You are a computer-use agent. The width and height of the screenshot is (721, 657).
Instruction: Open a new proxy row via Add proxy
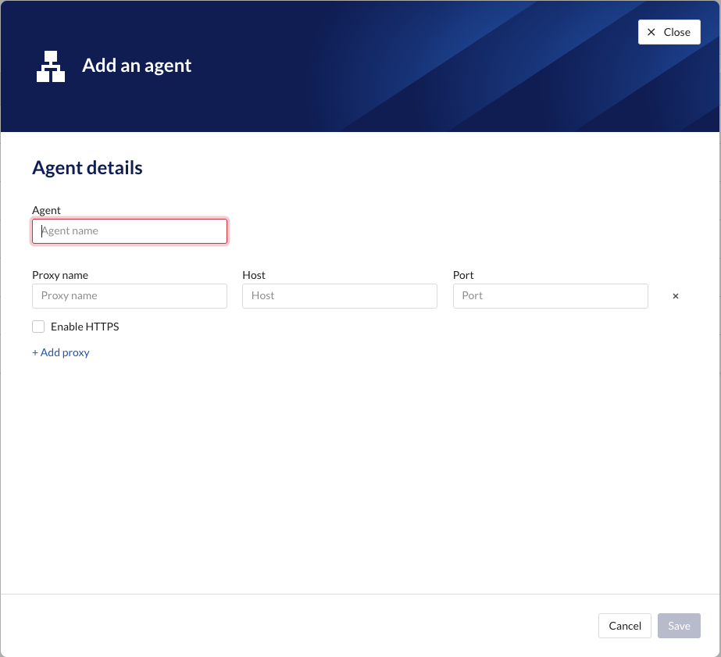pos(60,352)
